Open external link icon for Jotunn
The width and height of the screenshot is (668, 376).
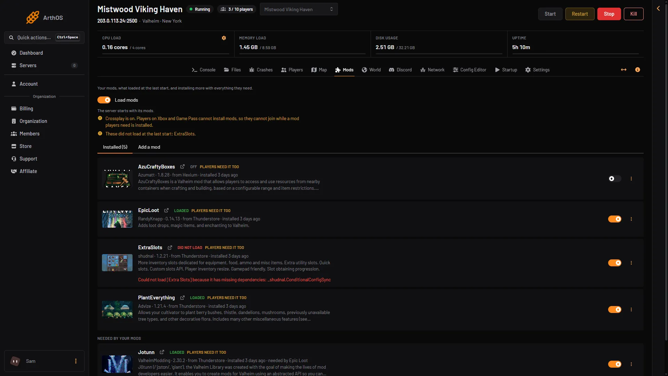(162, 352)
